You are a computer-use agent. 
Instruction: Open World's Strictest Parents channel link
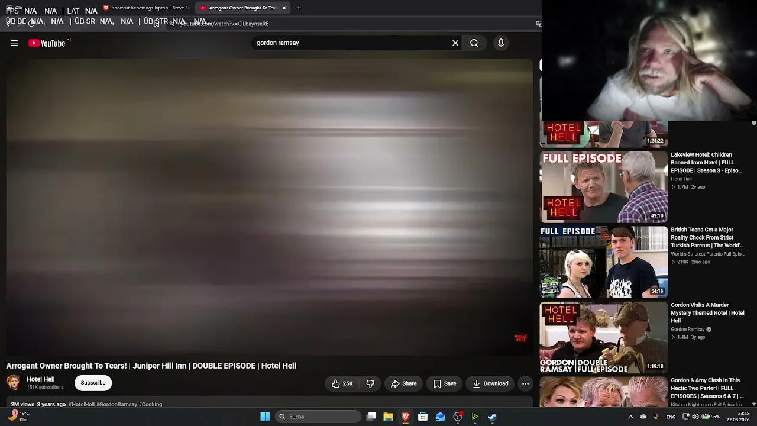click(707, 254)
